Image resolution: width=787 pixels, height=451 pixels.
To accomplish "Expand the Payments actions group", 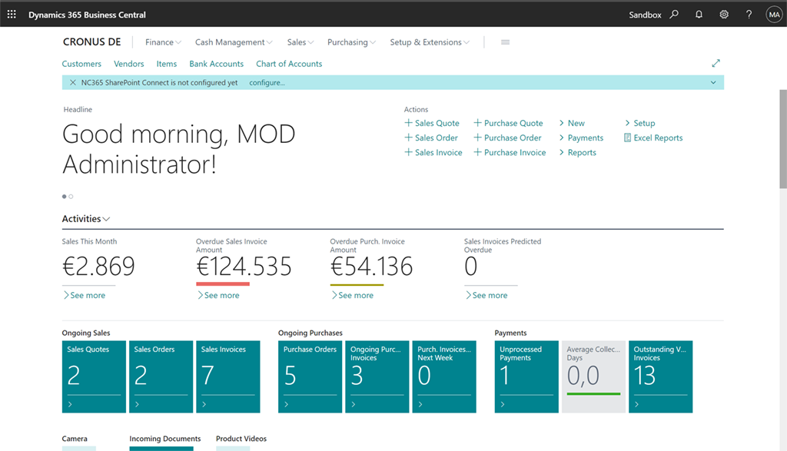I will 581,138.
